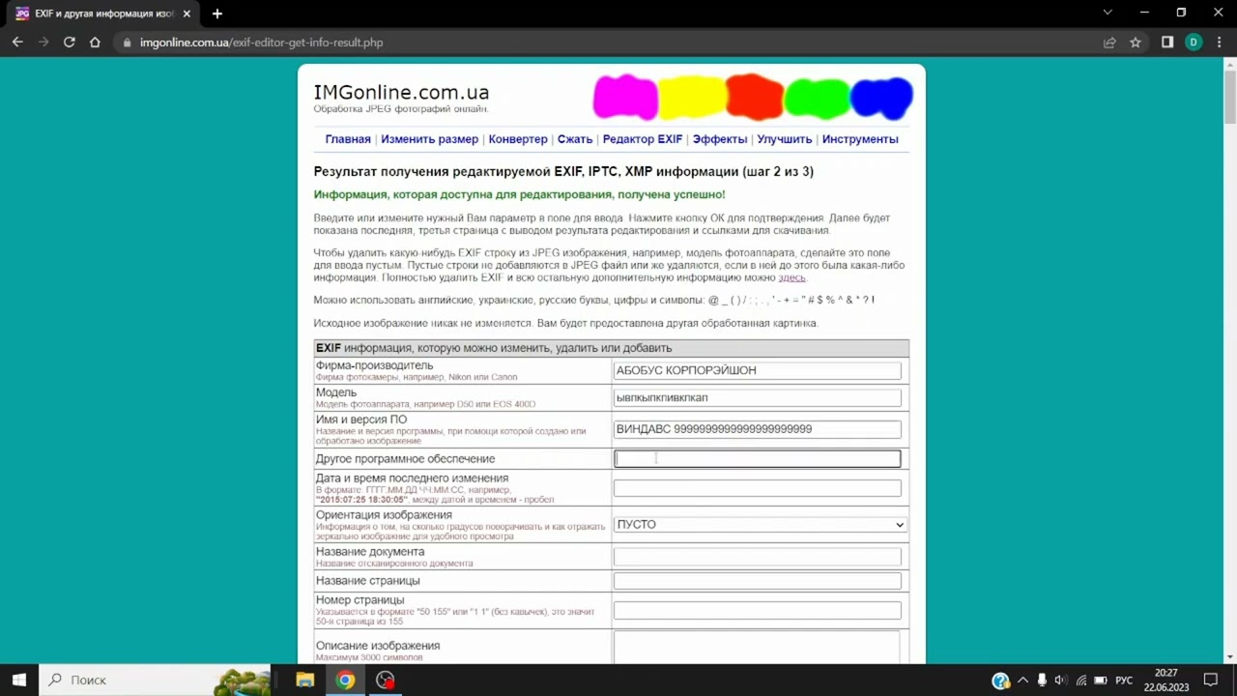Click the blue paint blob in header
Image resolution: width=1237 pixels, height=696 pixels.
coord(881,99)
